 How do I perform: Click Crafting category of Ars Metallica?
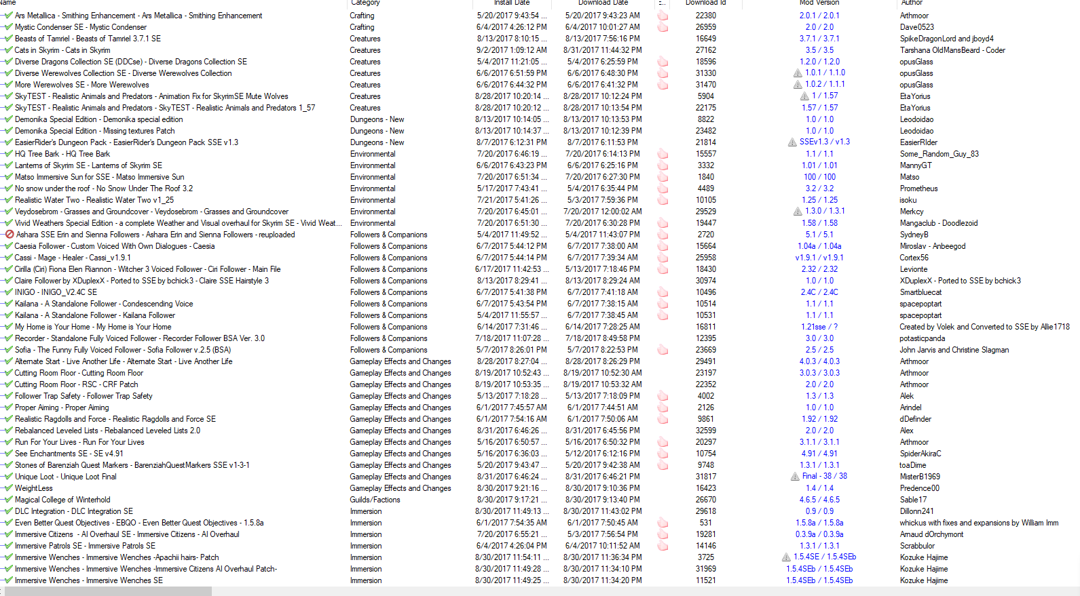click(x=362, y=16)
